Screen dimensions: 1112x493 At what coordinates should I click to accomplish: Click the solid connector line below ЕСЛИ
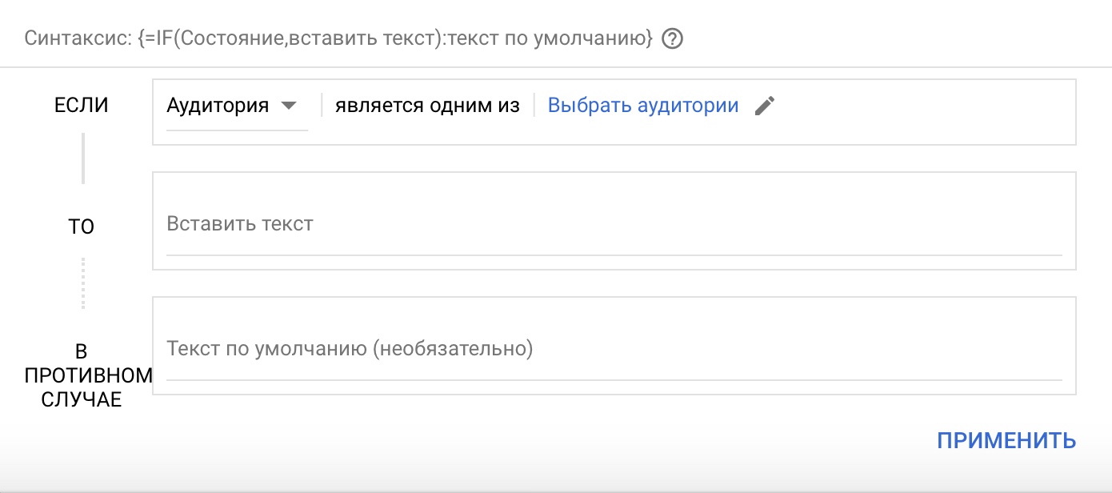pyautogui.click(x=82, y=158)
